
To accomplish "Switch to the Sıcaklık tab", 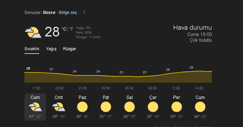I will tap(32, 49).
